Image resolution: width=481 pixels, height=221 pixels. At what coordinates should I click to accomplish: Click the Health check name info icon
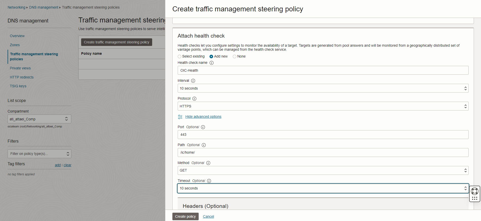click(212, 63)
